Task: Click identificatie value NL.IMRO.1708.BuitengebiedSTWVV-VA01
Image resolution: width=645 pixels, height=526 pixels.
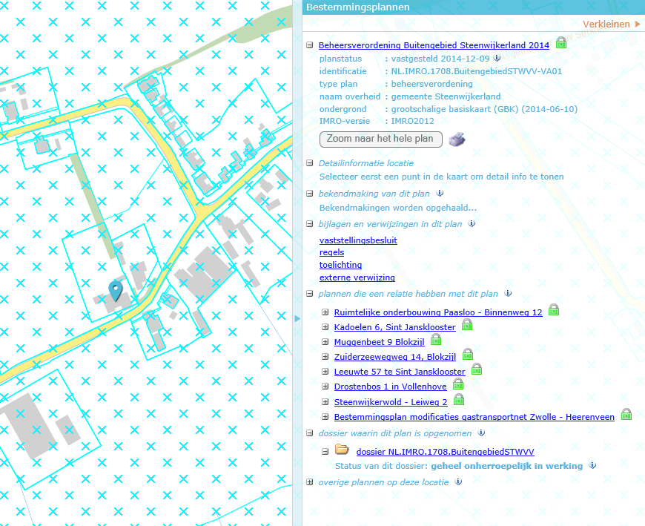Action: click(x=477, y=70)
